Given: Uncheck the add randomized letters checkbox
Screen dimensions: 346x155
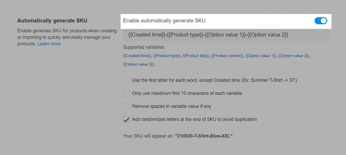Looking at the screenshot, I should [126, 119].
